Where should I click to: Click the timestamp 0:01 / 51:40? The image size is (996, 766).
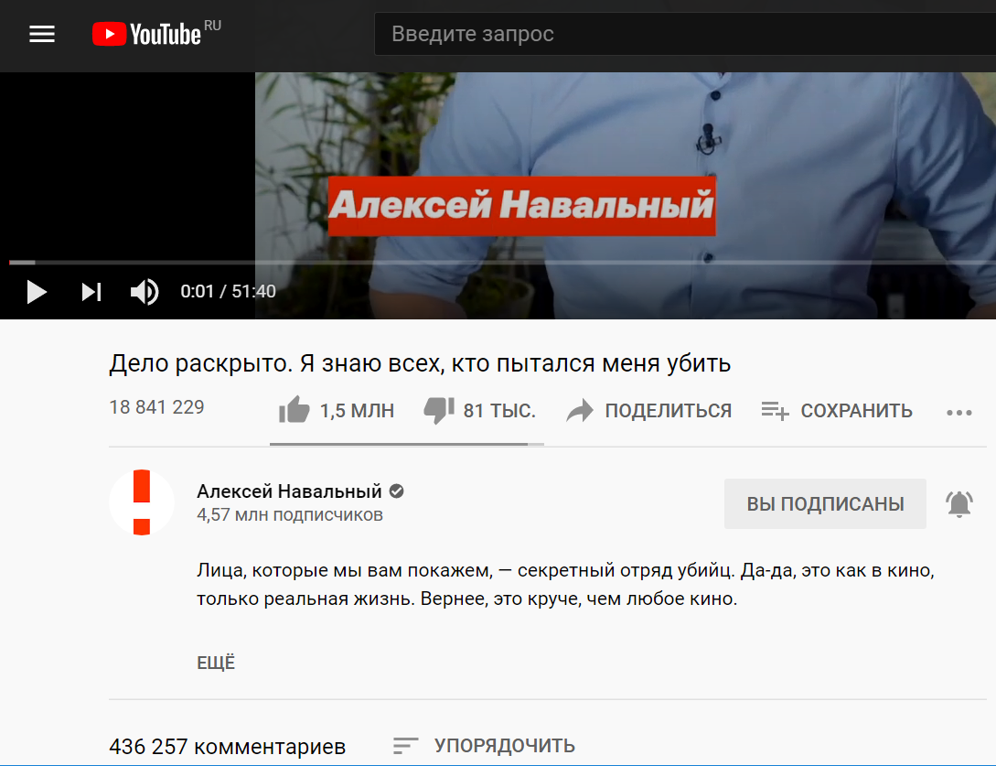(x=228, y=292)
